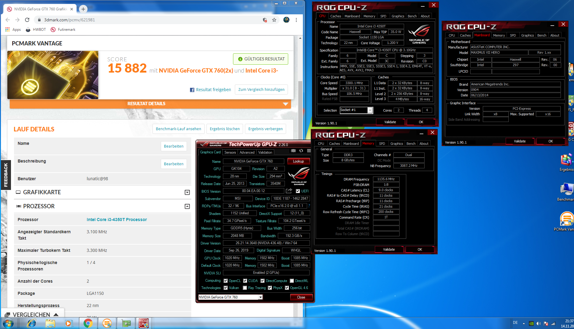Take a GPU-Z screenshot with the camera icon
Viewport: 574px width, 329px height.
[293, 151]
